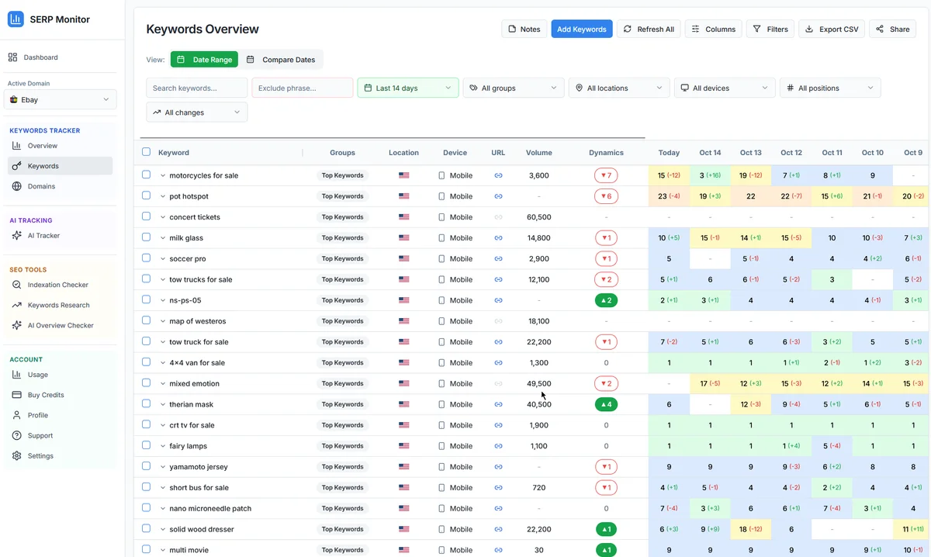Viewport: 931px width, 557px height.
Task: Open AI Tracker in the sidebar
Action: [x=61, y=235]
